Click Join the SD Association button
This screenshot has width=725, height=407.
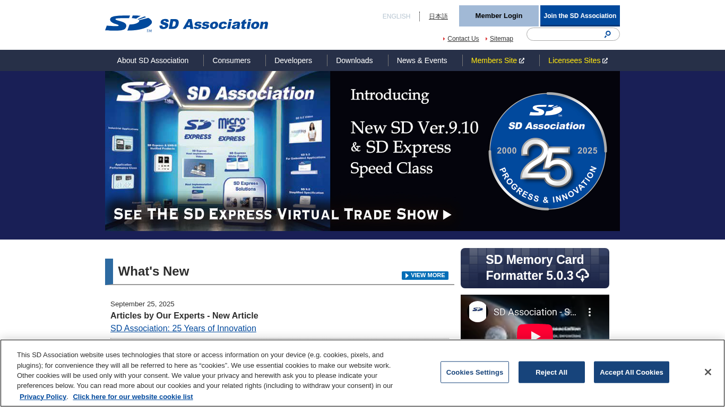coord(580,16)
